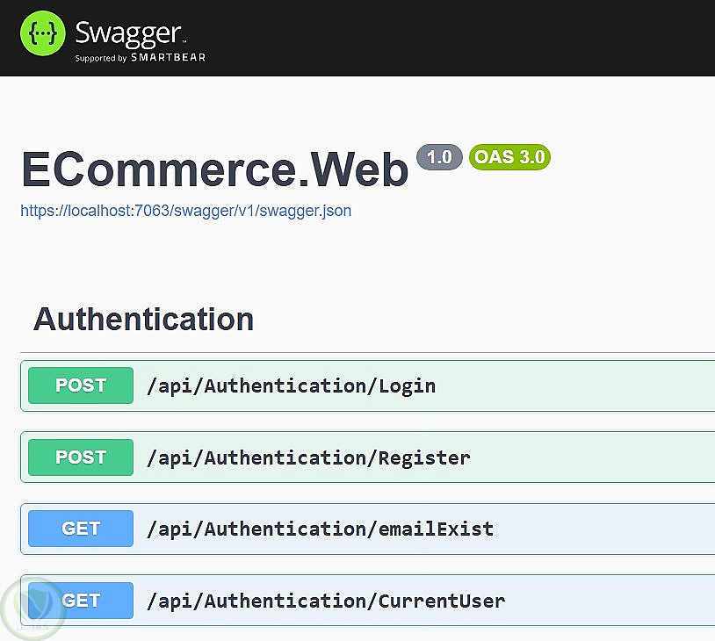Click the green Swagger logo icon
This screenshot has width=715, height=641.
[43, 33]
